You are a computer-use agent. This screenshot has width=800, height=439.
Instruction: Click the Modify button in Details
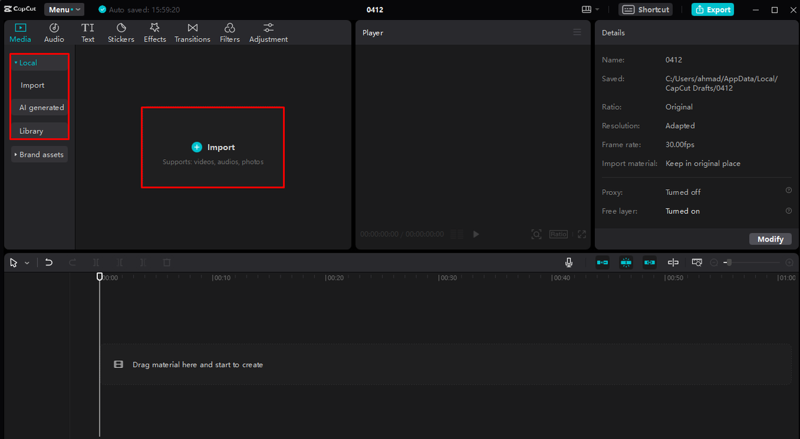coord(771,239)
